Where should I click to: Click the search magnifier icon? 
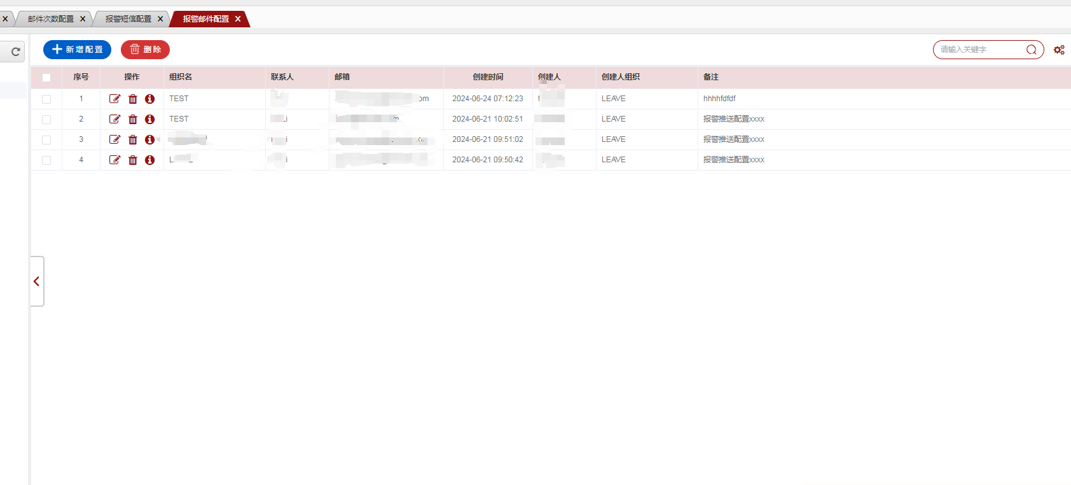(x=1031, y=50)
